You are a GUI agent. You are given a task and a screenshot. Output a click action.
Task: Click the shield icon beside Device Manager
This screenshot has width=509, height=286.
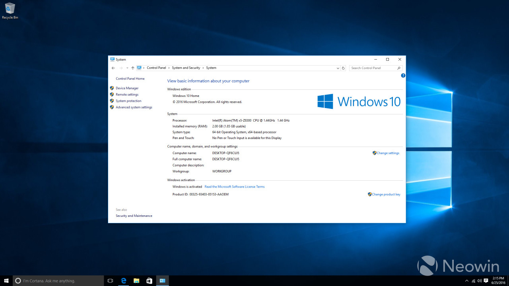click(112, 88)
